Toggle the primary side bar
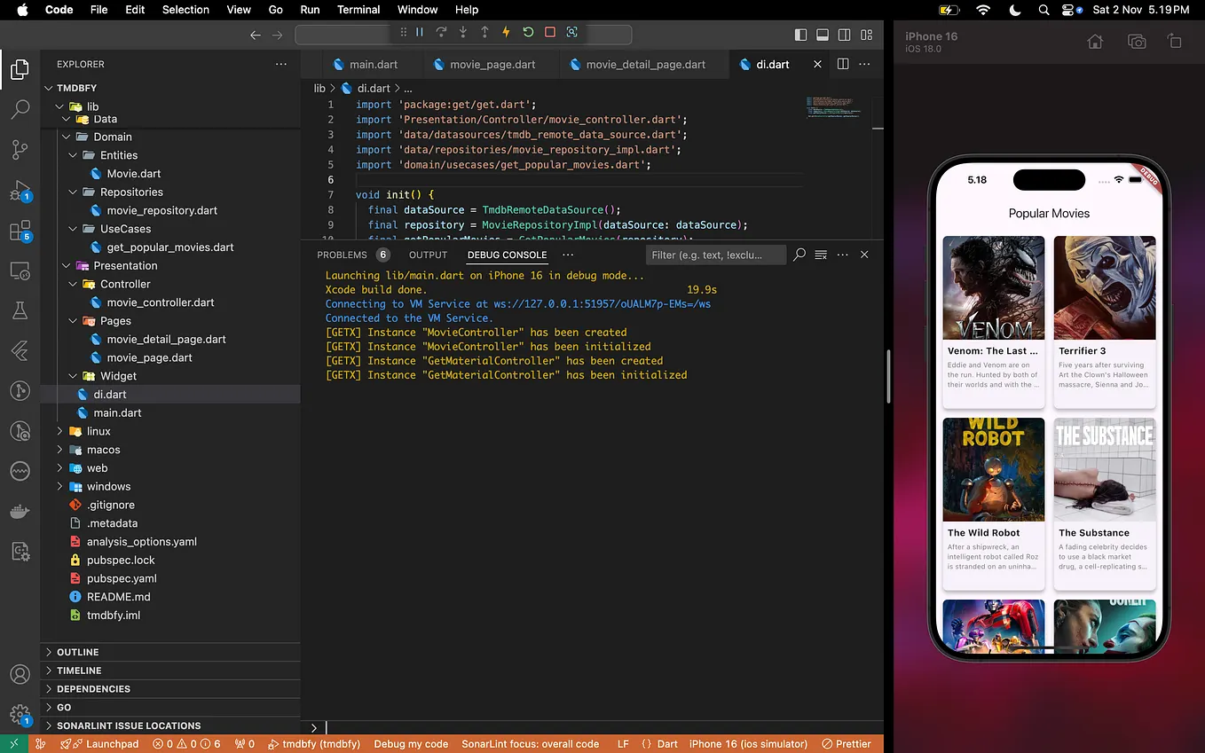This screenshot has width=1205, height=753. pos(800,34)
